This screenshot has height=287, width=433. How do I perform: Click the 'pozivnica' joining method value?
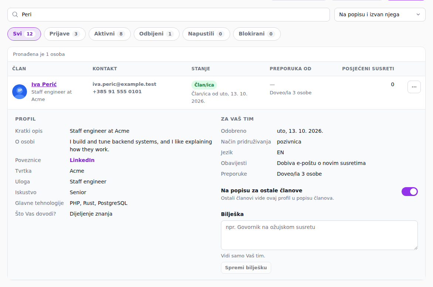(289, 142)
